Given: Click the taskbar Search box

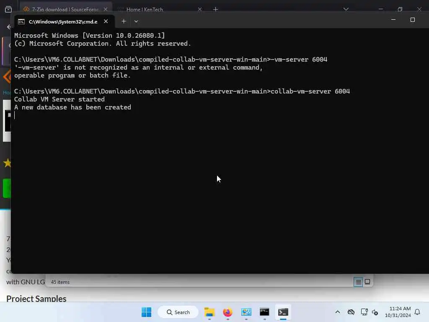Looking at the screenshot, I should pos(178,312).
